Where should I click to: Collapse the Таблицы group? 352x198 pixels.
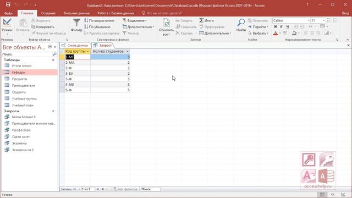[x=53, y=60]
